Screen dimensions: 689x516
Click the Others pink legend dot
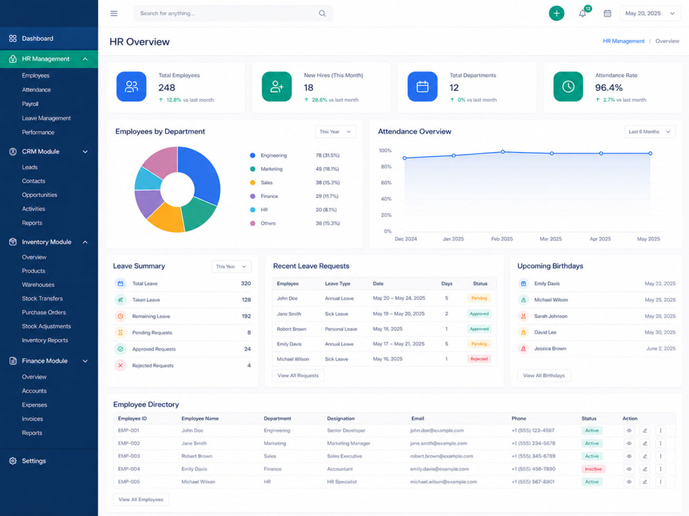[x=253, y=224]
